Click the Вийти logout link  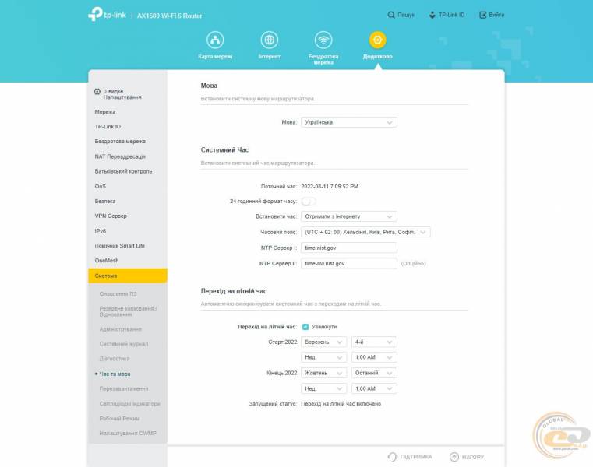(x=496, y=15)
